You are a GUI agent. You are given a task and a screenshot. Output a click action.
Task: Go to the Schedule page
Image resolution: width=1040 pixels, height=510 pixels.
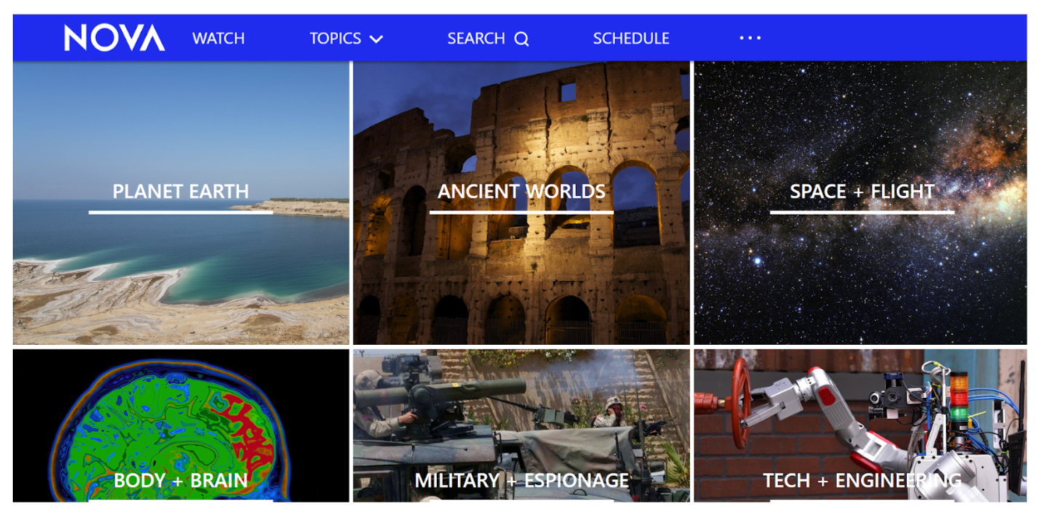click(631, 39)
